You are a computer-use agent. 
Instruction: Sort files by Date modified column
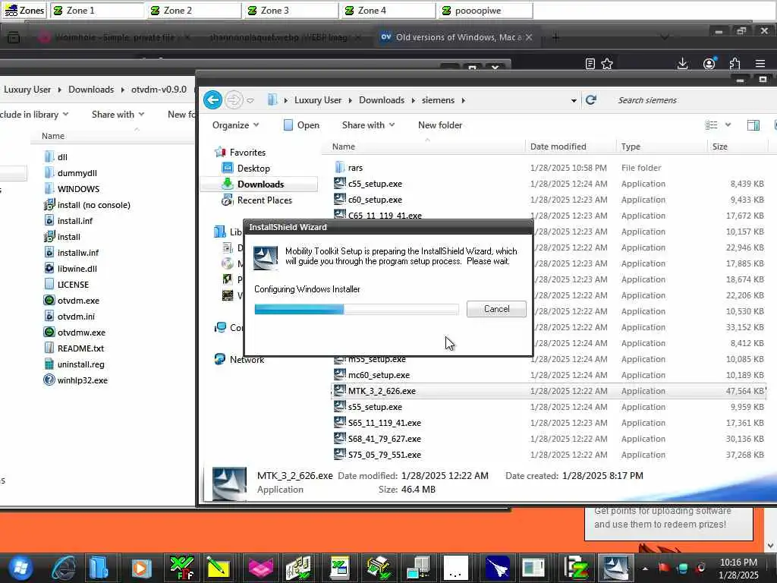pyautogui.click(x=558, y=147)
